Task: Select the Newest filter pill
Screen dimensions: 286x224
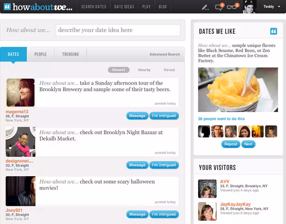Action: click(x=119, y=70)
